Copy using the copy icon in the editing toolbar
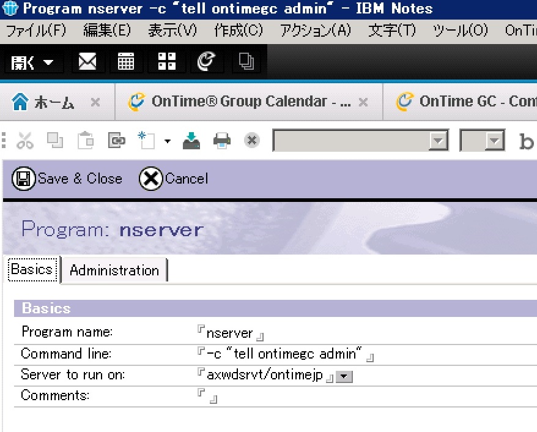Viewport: 537px width, 432px height. pyautogui.click(x=55, y=140)
